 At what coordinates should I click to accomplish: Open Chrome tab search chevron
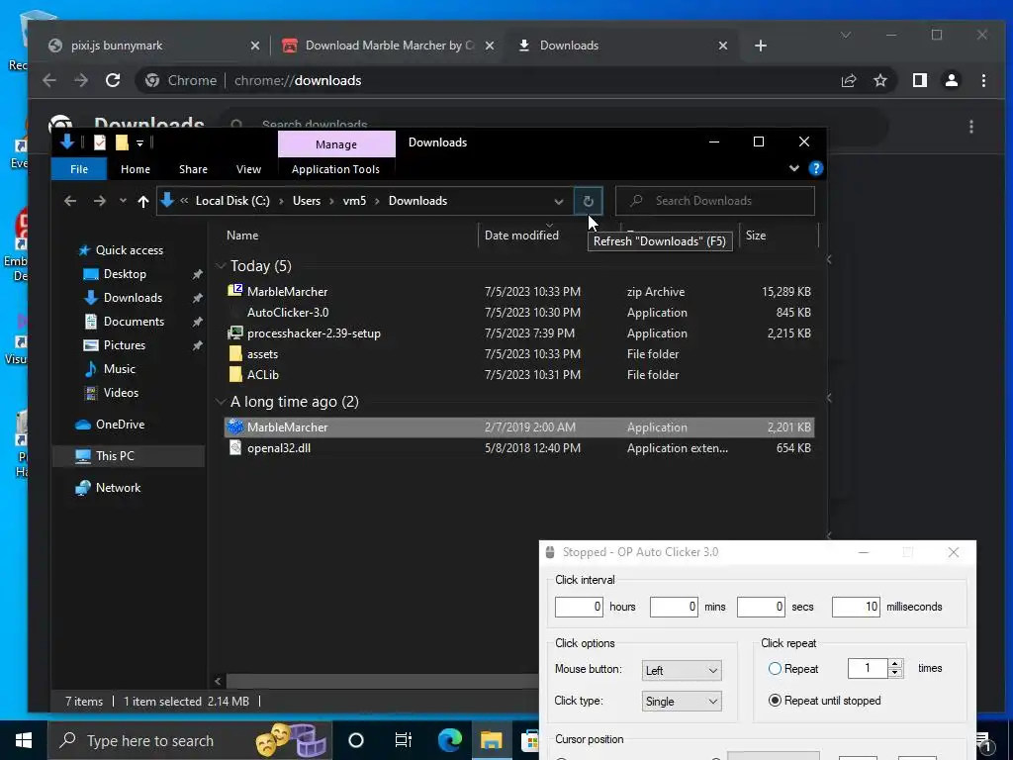click(x=846, y=35)
